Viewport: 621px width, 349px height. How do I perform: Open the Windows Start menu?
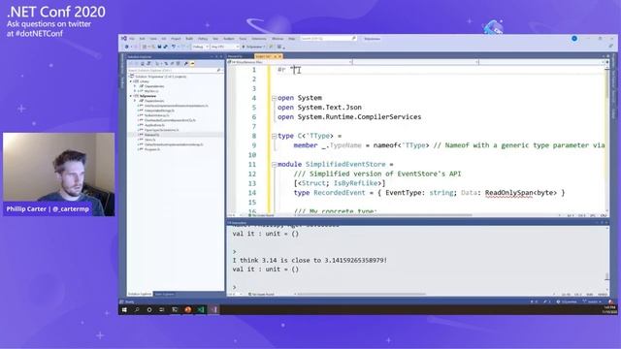[x=124, y=310]
